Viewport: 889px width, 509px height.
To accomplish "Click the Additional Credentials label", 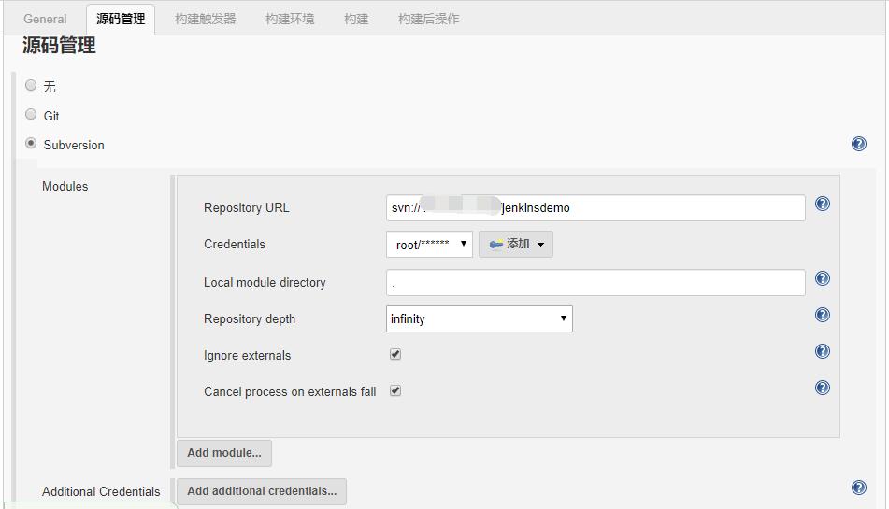I will (x=101, y=491).
